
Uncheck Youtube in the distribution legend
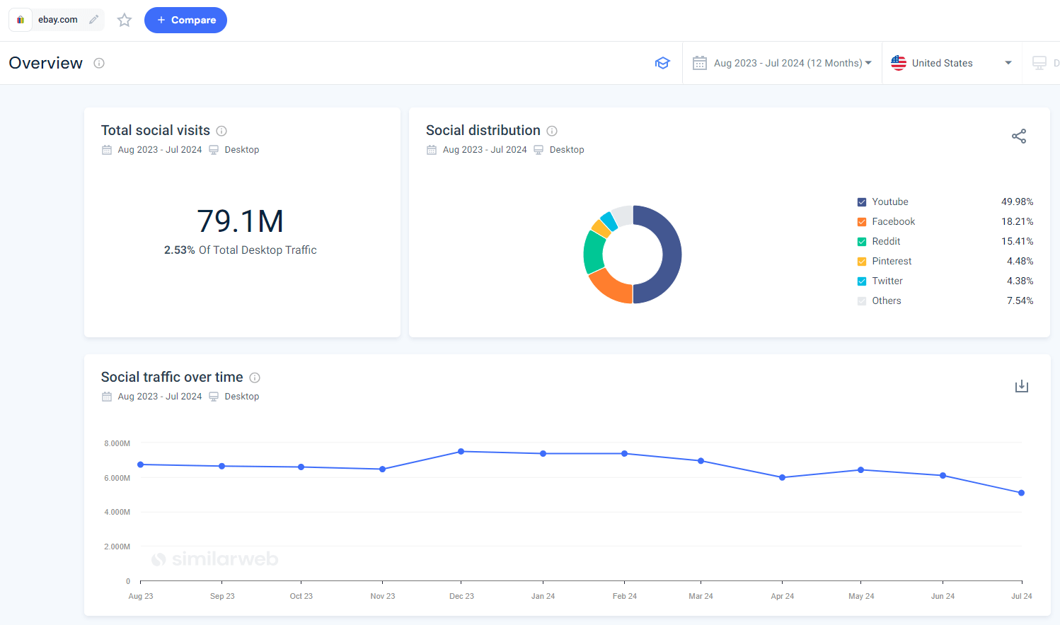tap(861, 201)
